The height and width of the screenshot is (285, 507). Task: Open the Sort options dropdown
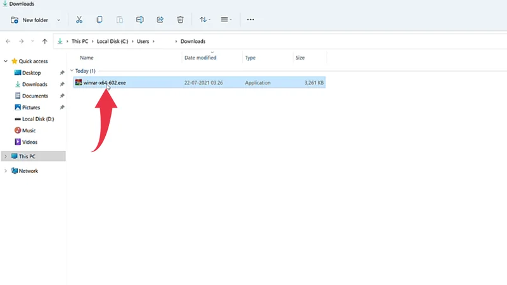204,20
